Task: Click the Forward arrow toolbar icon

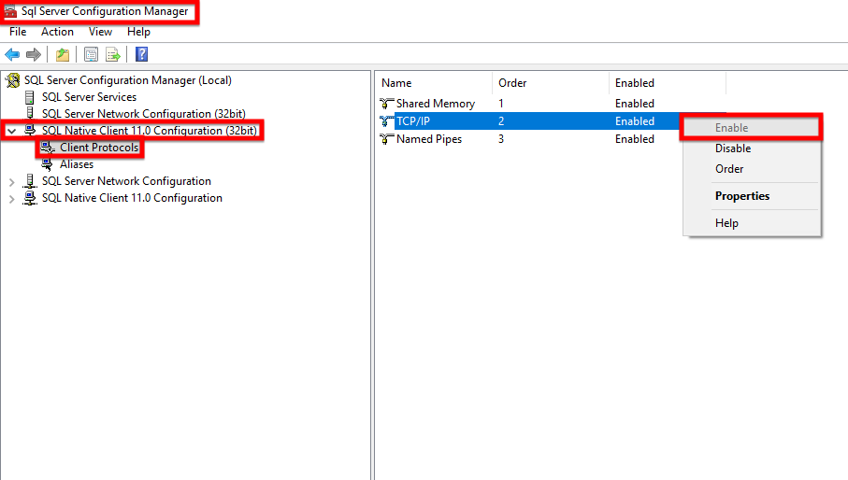Action: tap(33, 54)
